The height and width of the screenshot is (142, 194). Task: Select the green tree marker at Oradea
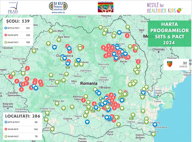coord(34,51)
